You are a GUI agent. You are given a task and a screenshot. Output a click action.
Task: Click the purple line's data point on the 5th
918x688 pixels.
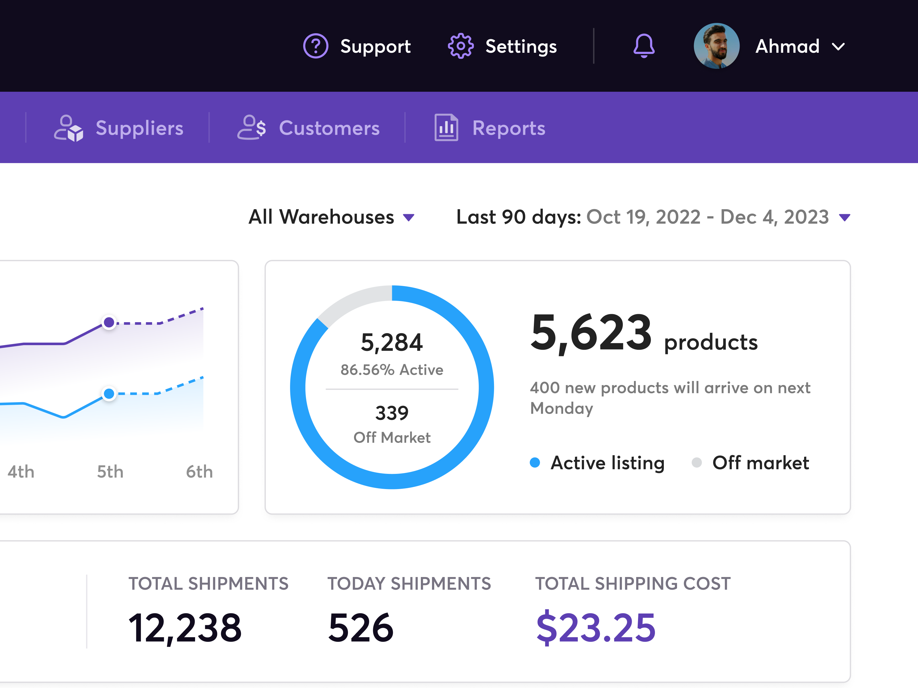109,322
